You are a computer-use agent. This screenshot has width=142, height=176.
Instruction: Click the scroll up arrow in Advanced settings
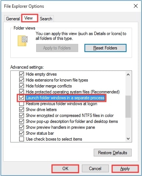point(128,75)
